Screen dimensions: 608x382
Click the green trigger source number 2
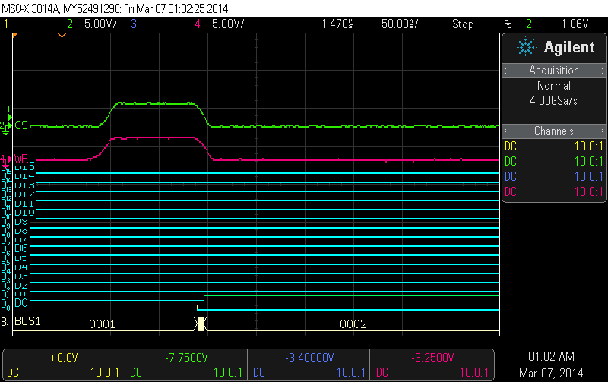point(529,24)
